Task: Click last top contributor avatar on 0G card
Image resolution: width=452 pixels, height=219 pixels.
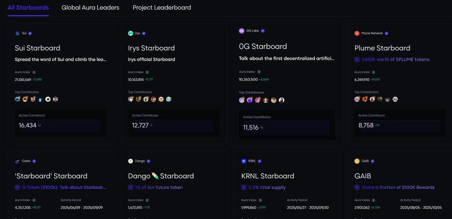Action: coord(282,100)
